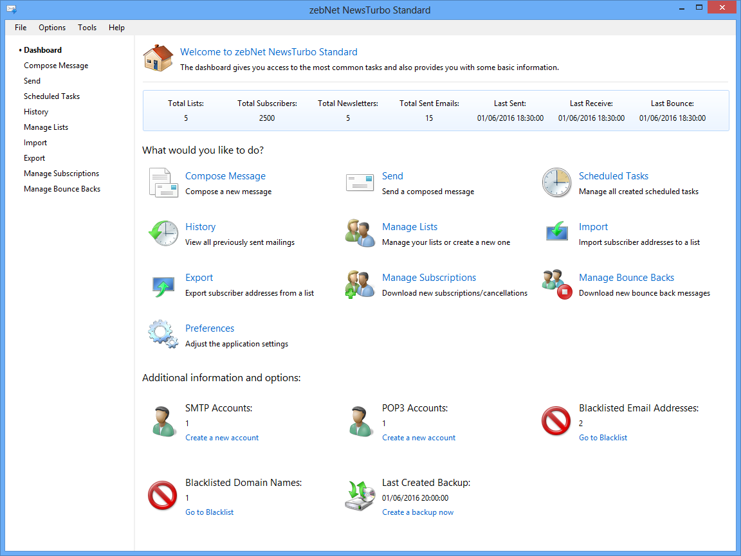Select Scheduled Tasks in the left sidebar
The image size is (741, 556).
tap(51, 96)
